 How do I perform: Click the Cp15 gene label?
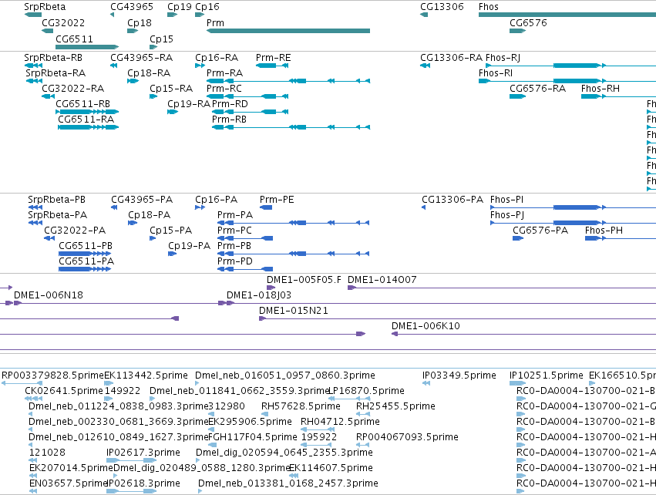[x=161, y=39]
